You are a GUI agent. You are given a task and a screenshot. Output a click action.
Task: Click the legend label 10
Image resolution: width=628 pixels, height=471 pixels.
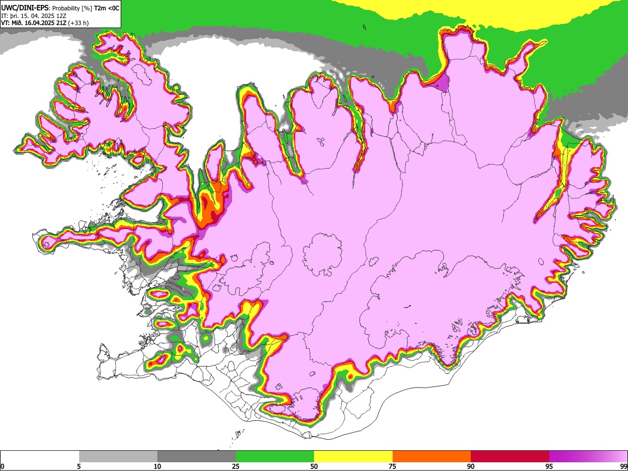pyautogui.click(x=157, y=466)
